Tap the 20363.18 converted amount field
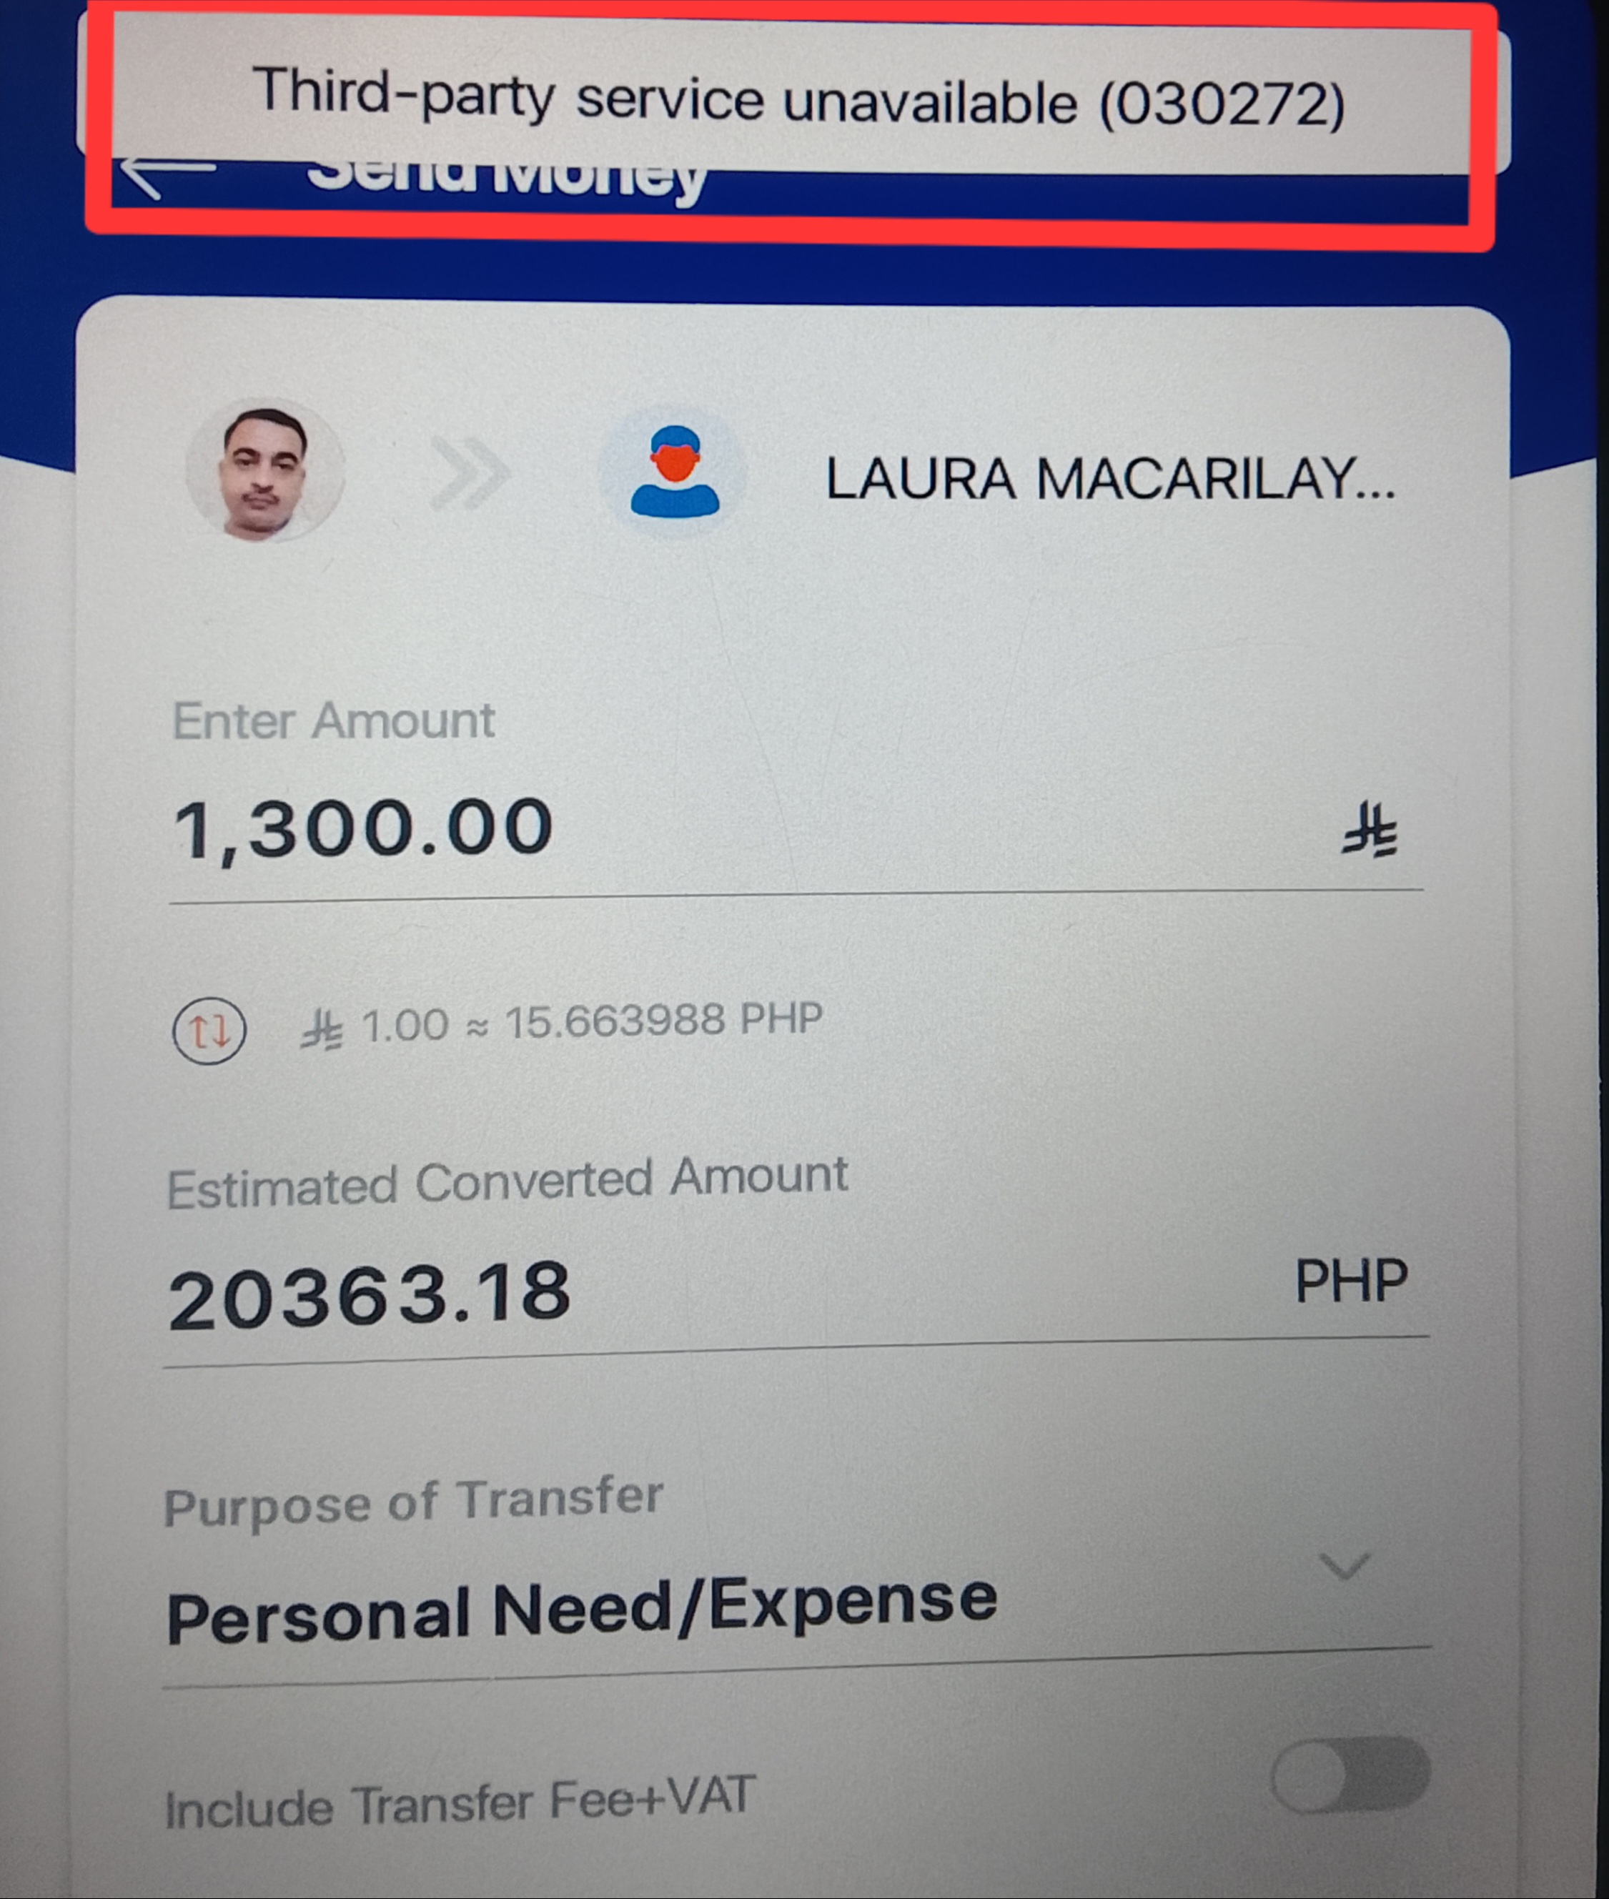The width and height of the screenshot is (1609, 1899). tap(796, 1294)
